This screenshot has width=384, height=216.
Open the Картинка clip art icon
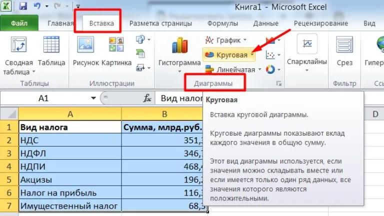tap(116, 44)
